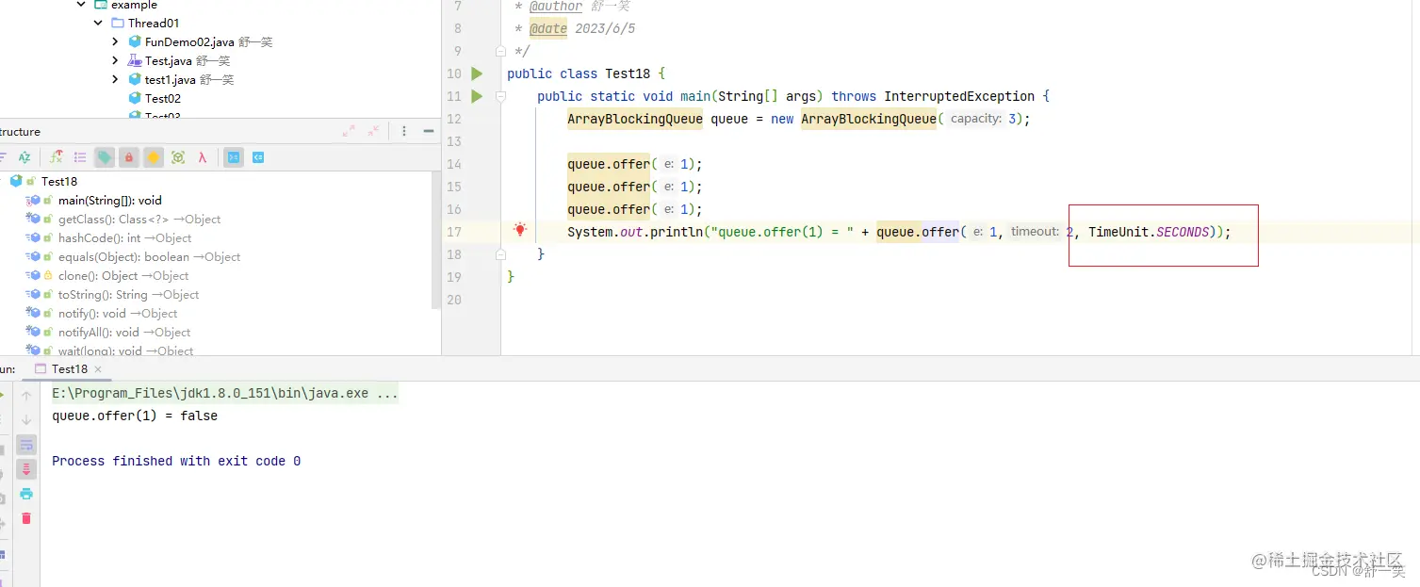Toggle the fx fields filter in Structure
Image resolution: width=1420 pixels, height=587 pixels.
pos(57,157)
